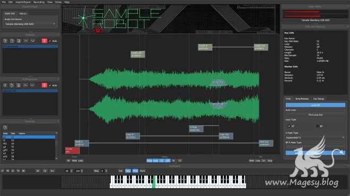Click the red button in Multisamples toolbar
The height and width of the screenshot is (196, 350).
(x=45, y=85)
